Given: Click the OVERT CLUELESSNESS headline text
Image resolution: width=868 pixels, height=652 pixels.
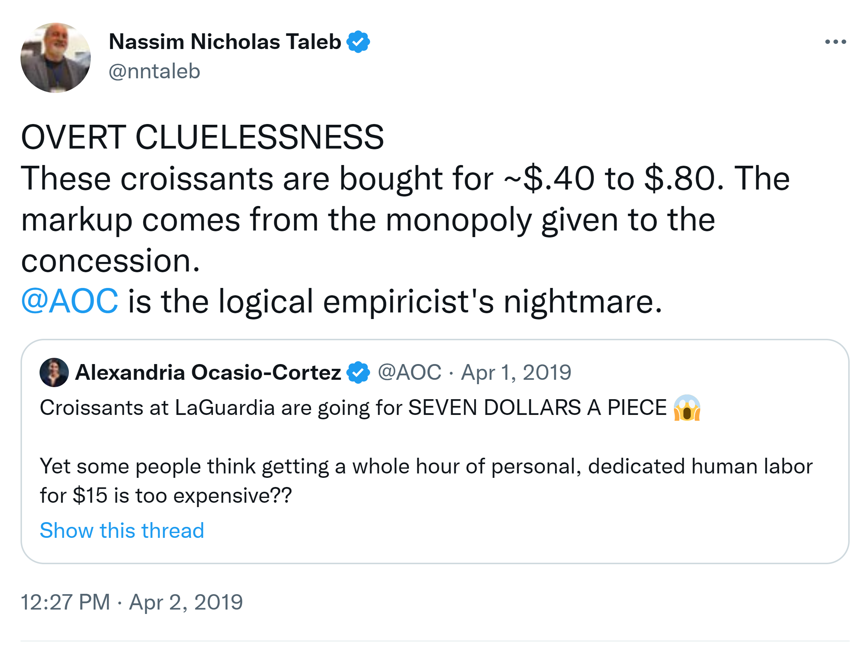Looking at the screenshot, I should point(202,137).
